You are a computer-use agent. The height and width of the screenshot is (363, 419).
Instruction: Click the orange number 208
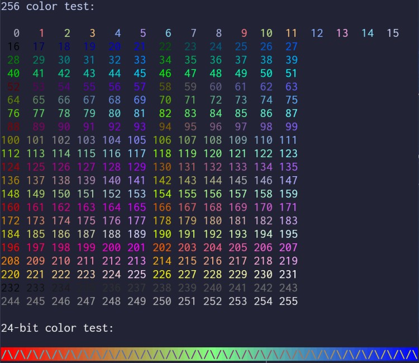11,261
